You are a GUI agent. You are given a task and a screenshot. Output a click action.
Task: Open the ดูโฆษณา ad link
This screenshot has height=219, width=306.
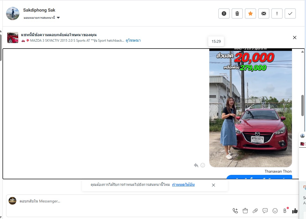pyautogui.click(x=133, y=41)
